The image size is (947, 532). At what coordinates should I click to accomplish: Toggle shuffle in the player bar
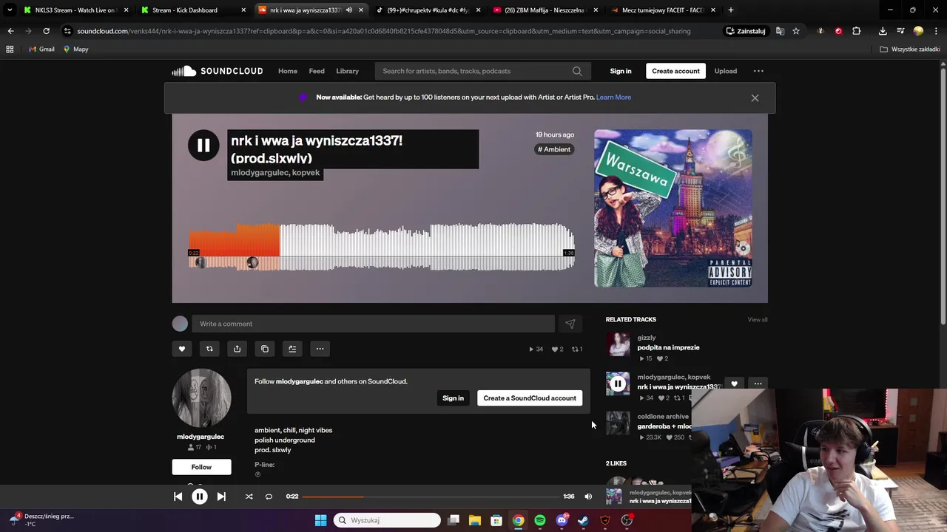point(249,497)
